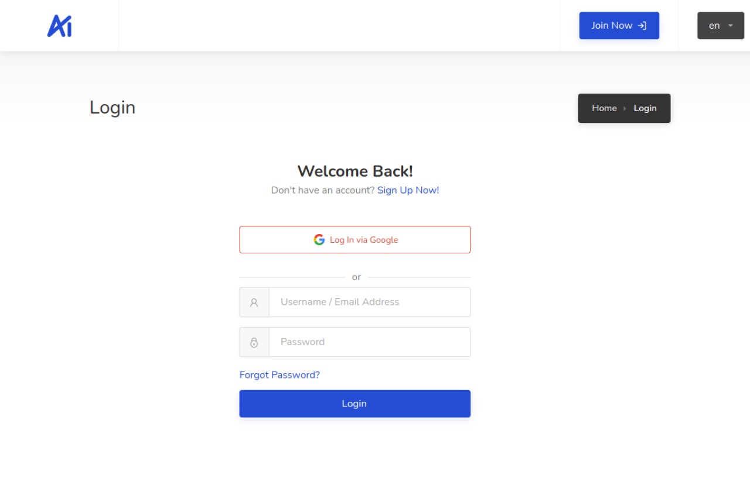
Task: Click the Google G logo icon
Action: click(x=319, y=239)
